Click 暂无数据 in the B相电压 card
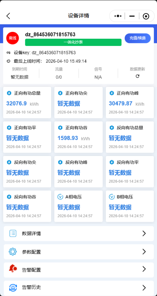This screenshot has width=157, height=296. (x=120, y=207)
